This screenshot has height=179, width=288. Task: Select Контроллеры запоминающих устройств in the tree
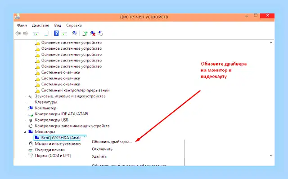(72, 126)
